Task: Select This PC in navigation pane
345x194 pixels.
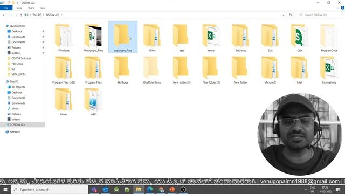Action: point(13,81)
